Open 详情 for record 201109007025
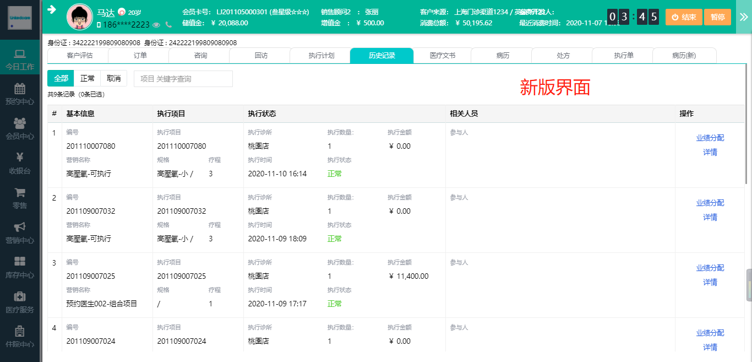 tap(710, 282)
